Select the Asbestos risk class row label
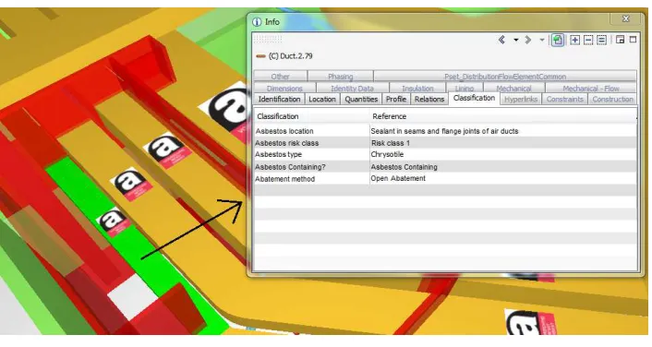Screen dimensions: 652x347 pyautogui.click(x=287, y=143)
